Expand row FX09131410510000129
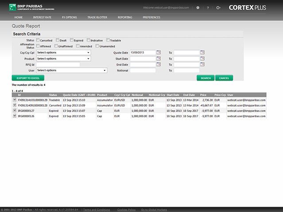The height and width of the screenshot is (212, 283). [15, 100]
